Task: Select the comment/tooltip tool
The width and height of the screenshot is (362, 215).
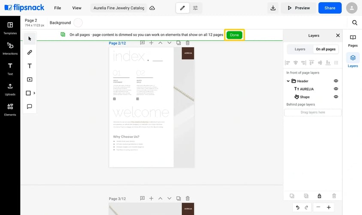Action: coord(30,106)
